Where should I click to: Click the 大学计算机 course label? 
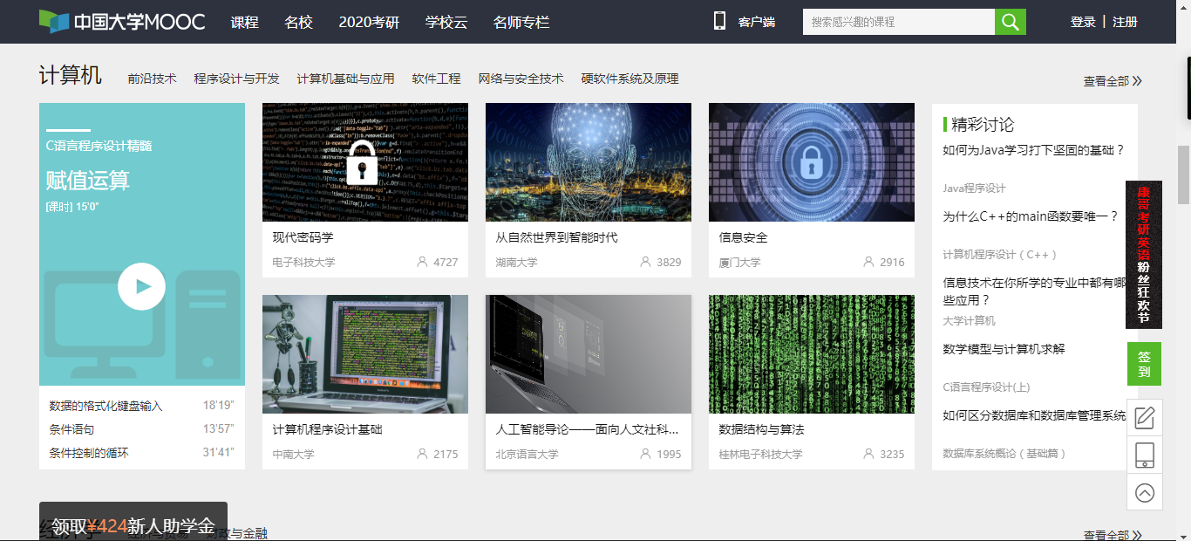(969, 321)
